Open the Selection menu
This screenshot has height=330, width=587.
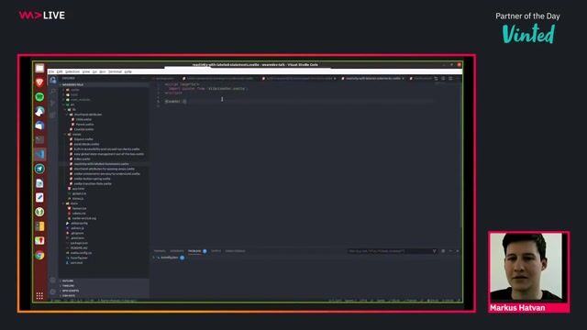point(72,71)
